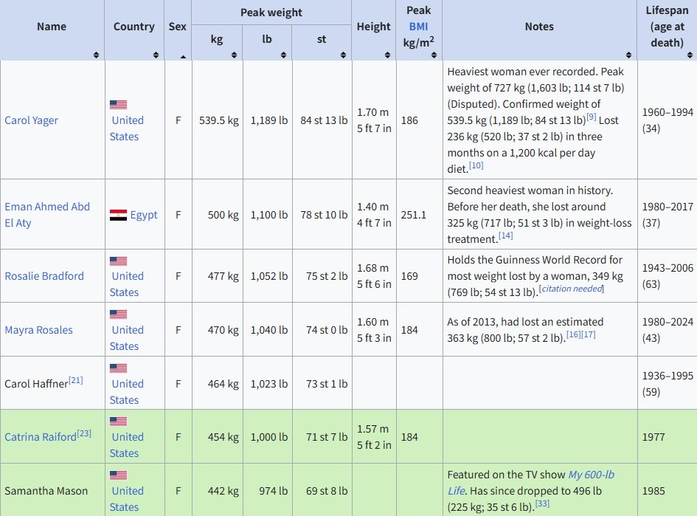Follow citation [16] in Mayra Rosales notes

pyautogui.click(x=573, y=334)
